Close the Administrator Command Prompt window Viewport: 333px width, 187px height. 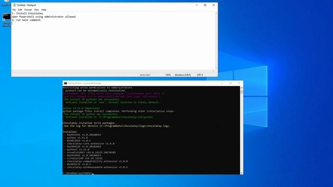[239, 83]
